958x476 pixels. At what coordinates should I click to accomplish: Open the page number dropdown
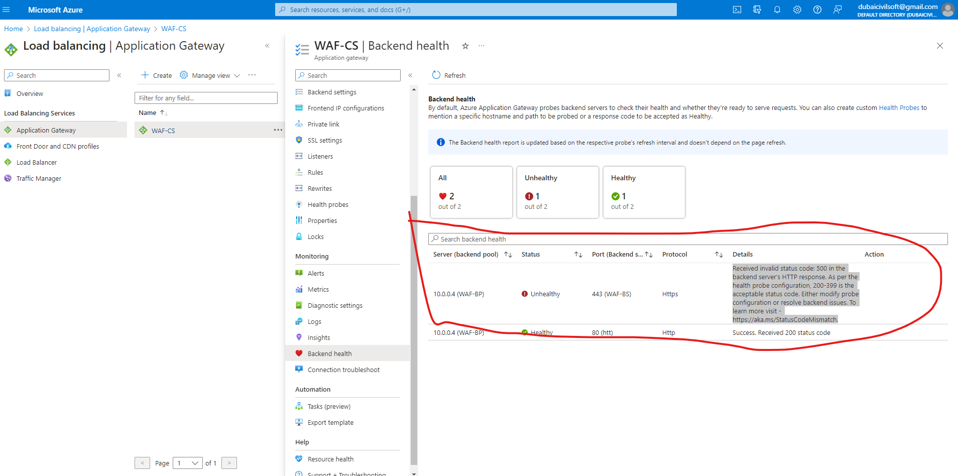tap(188, 463)
